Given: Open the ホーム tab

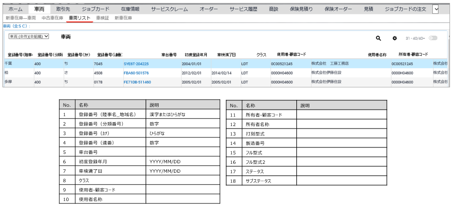Looking at the screenshot, I should [15, 9].
